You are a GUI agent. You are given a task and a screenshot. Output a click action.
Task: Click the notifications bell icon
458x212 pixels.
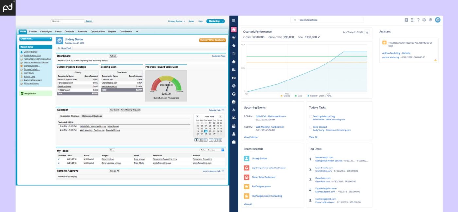tap(431, 20)
